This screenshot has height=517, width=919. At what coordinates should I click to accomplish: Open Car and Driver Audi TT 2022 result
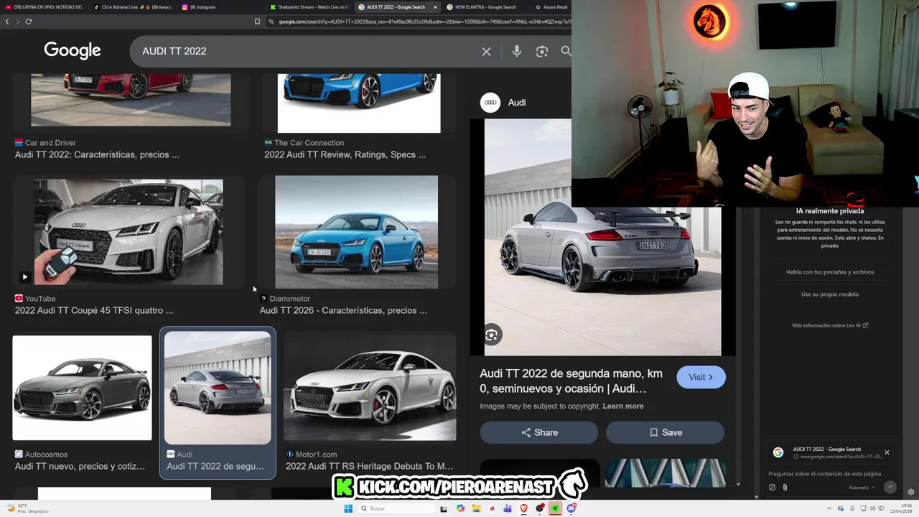pos(97,154)
